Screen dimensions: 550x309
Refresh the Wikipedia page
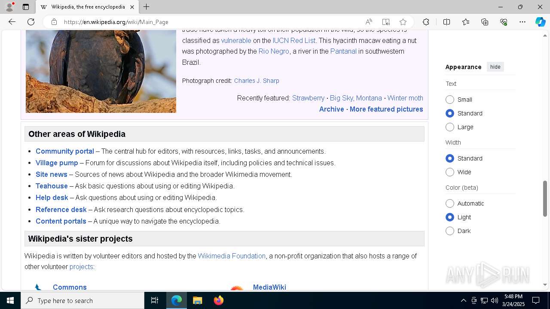[x=31, y=22]
